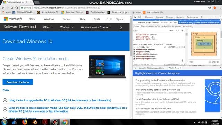Click right chevron next to Deals
The width and height of the screenshot is (222, 125).
tap(106, 19)
